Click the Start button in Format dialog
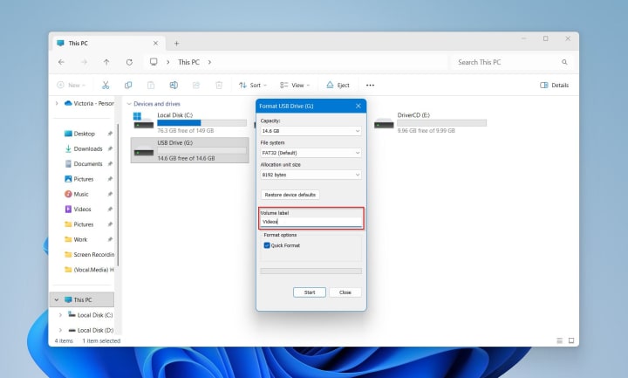The image size is (628, 378). tap(309, 292)
